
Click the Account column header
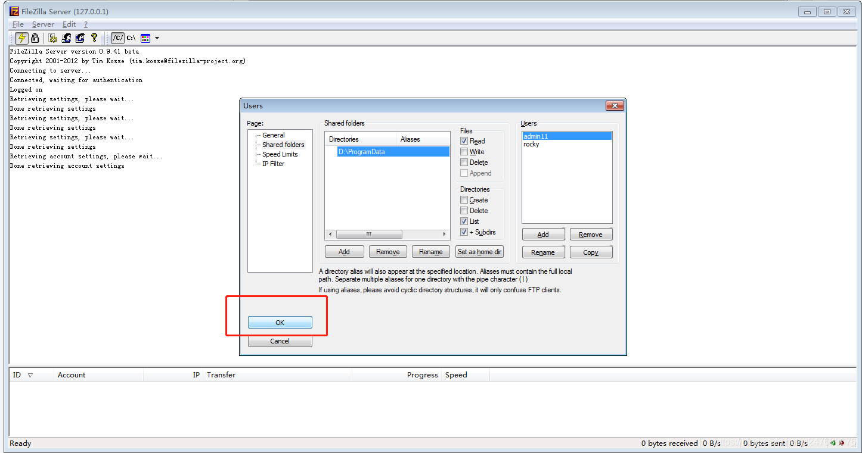(x=98, y=375)
